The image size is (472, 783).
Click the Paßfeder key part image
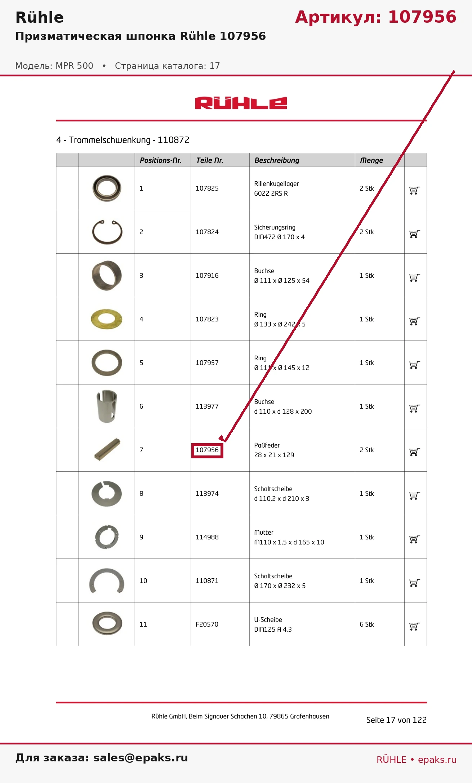pyautogui.click(x=107, y=449)
